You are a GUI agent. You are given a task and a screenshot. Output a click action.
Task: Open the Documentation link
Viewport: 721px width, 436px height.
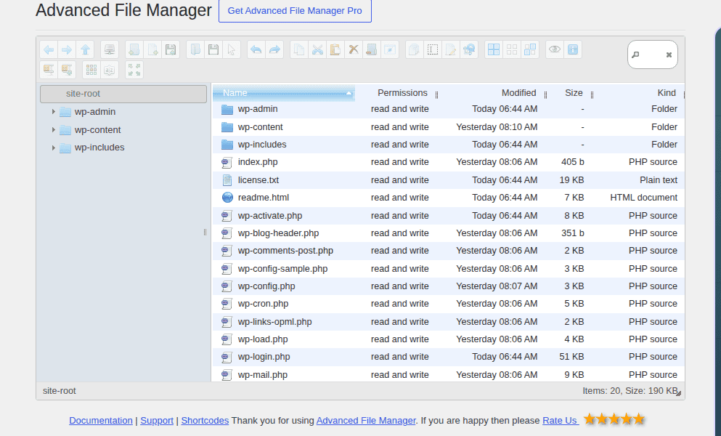[101, 420]
